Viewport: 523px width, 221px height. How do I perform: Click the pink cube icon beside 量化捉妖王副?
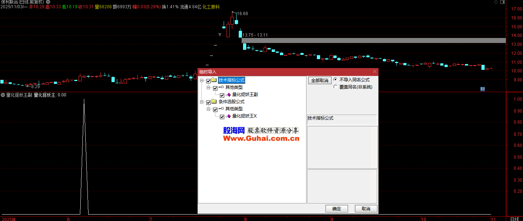[x=228, y=95]
